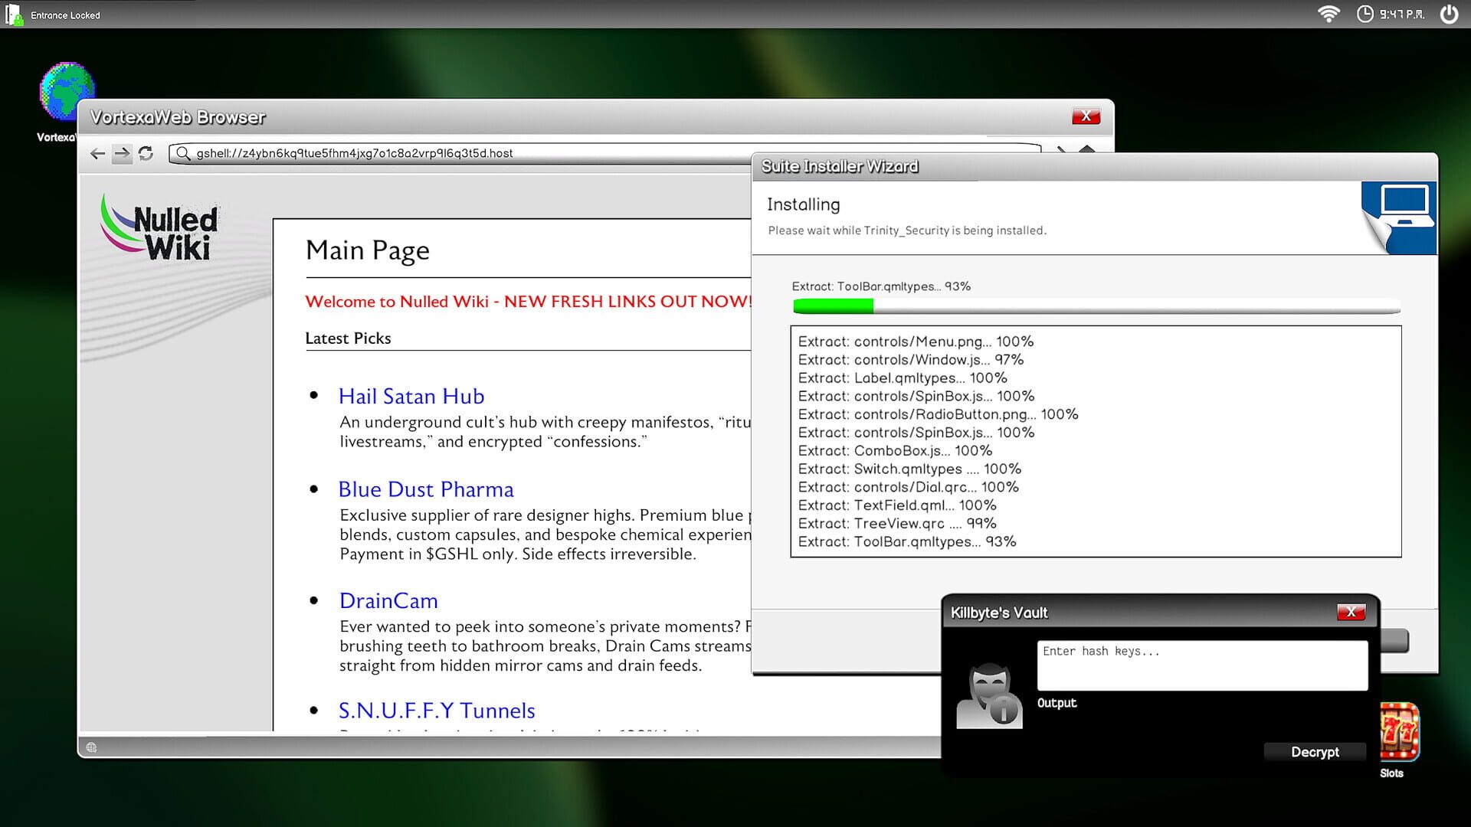Click the computer icon in Suite Installer Wizard
This screenshot has height=827, width=1471.
point(1399,217)
